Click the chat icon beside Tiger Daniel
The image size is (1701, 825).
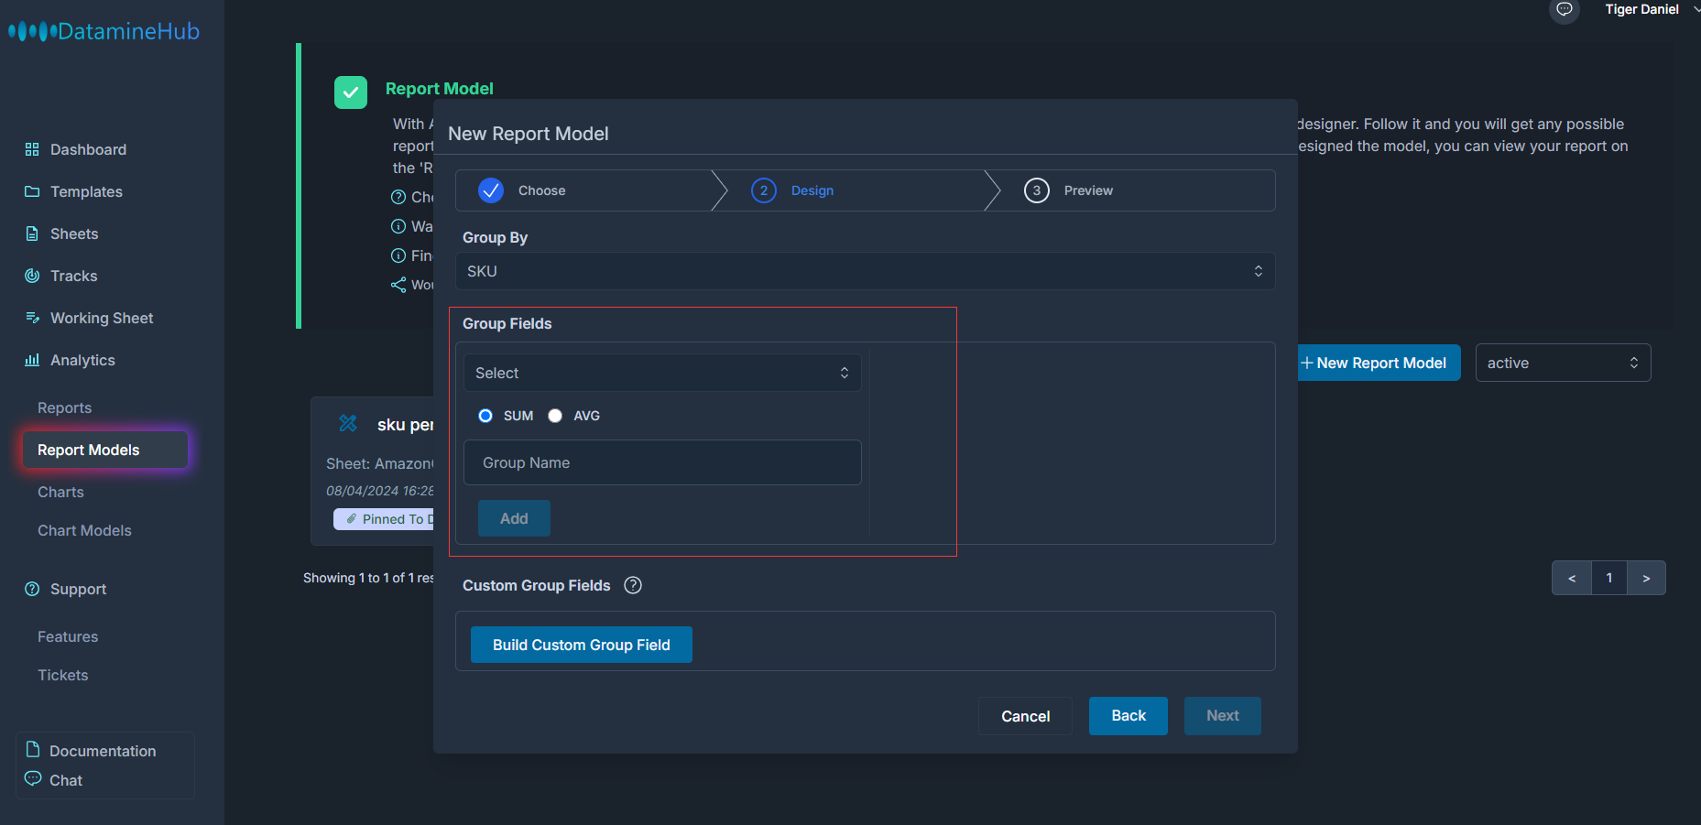coord(1565,9)
